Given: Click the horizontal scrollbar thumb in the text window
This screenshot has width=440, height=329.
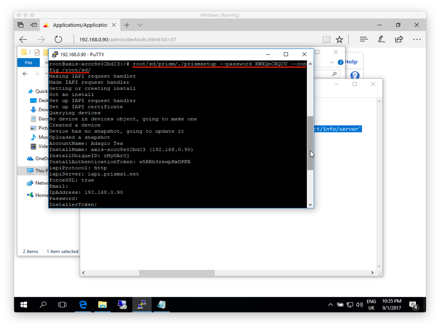Looking at the screenshot, I should pos(177,273).
